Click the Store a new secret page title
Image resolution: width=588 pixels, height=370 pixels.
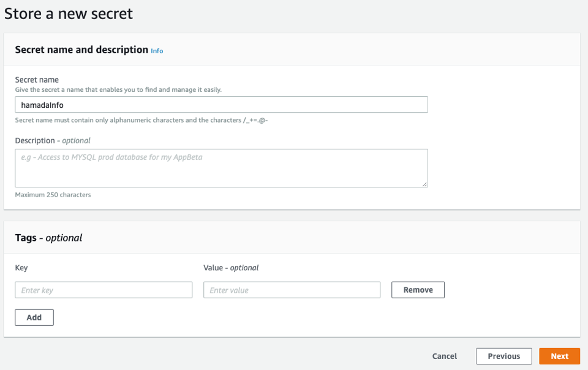[68, 13]
